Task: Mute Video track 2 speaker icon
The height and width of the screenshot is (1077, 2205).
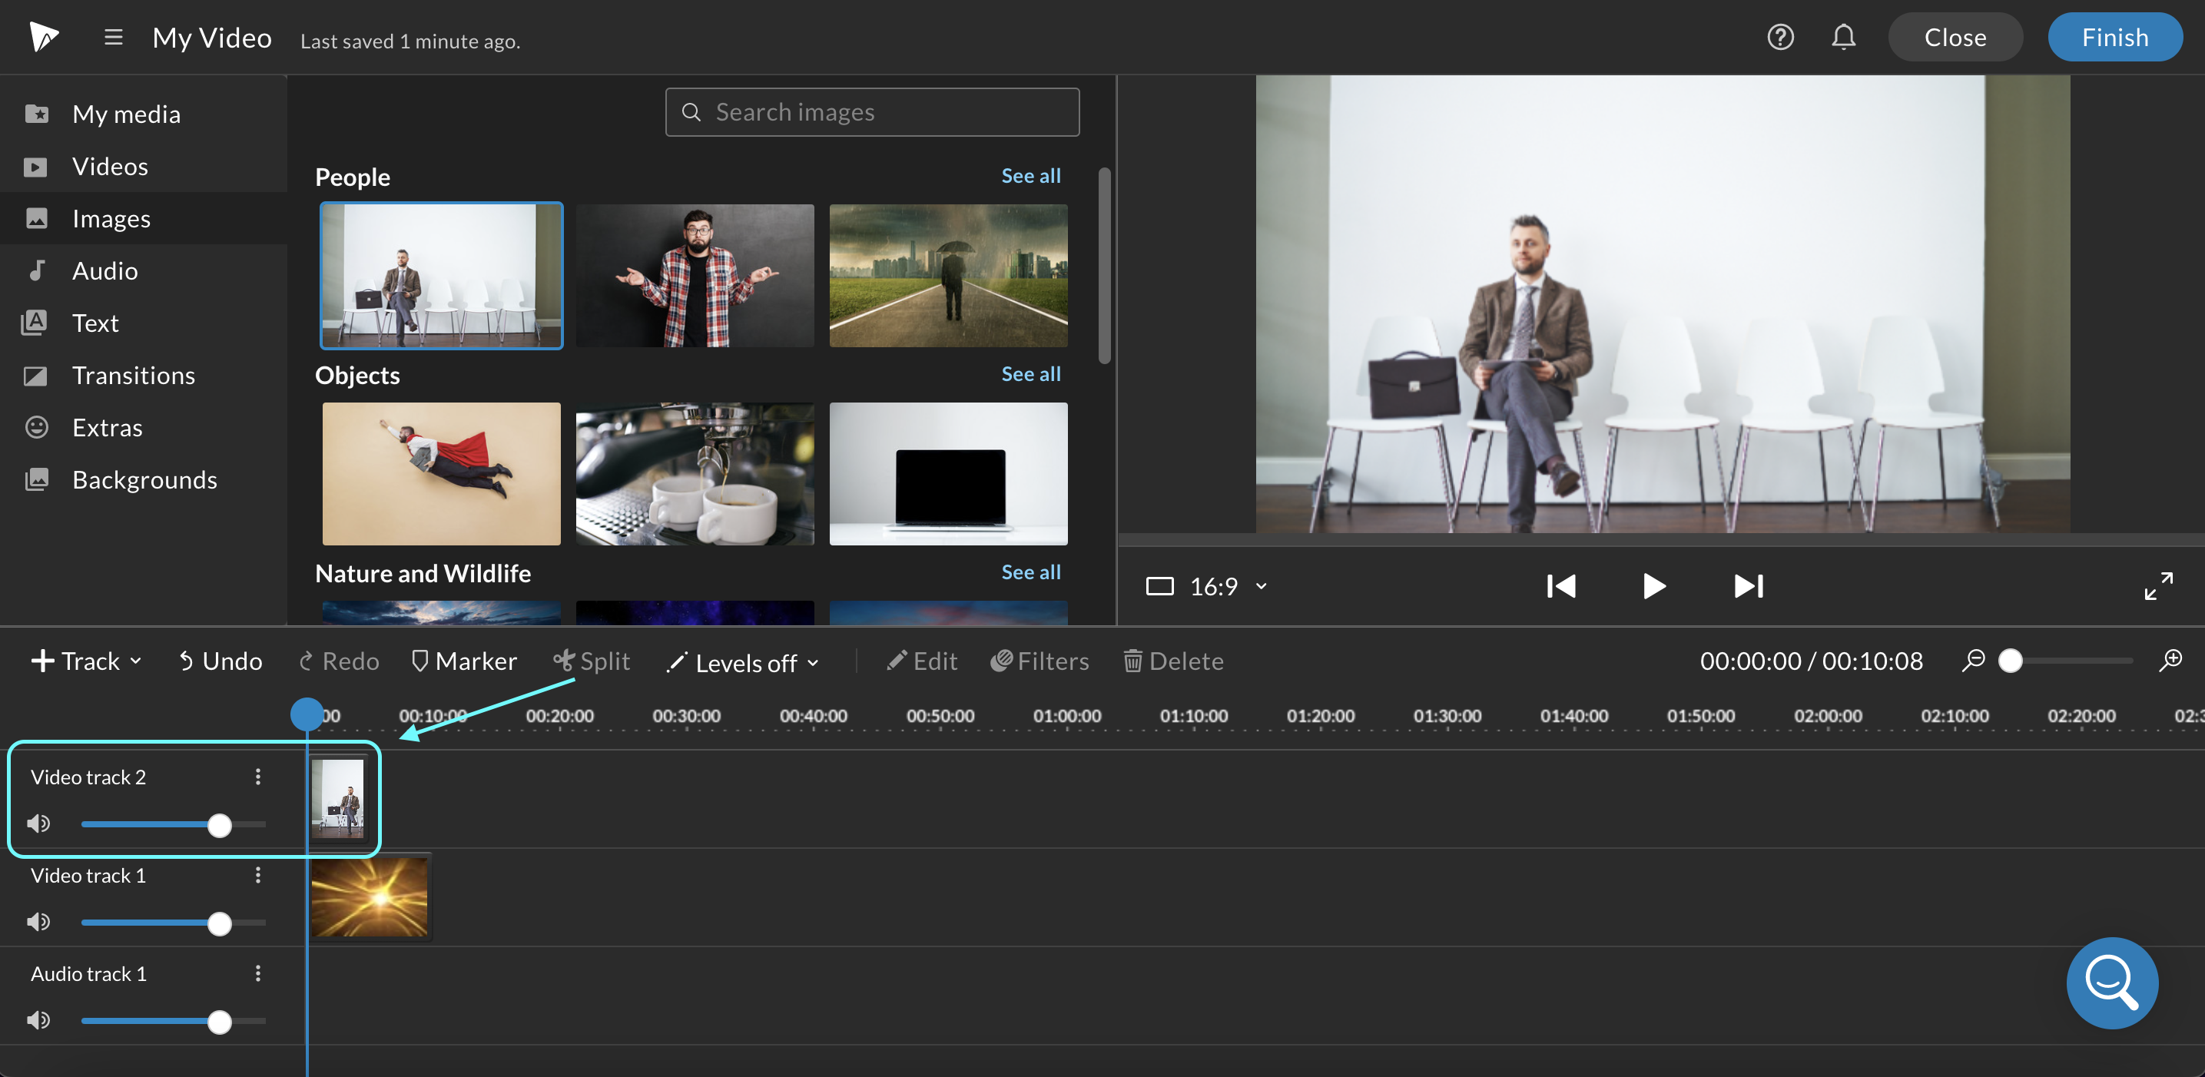Action: pyautogui.click(x=38, y=823)
